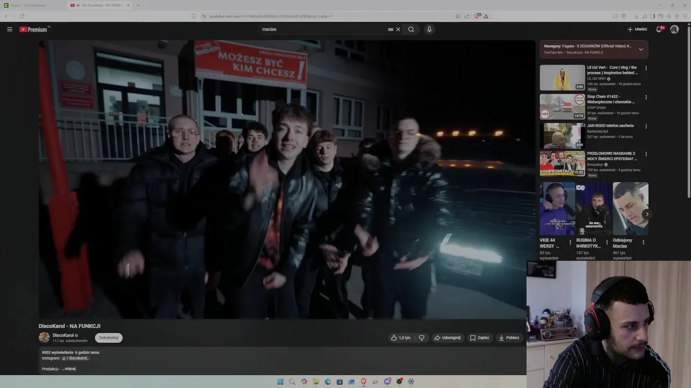
Task: Open File Explorer from the taskbar
Action: point(316,382)
